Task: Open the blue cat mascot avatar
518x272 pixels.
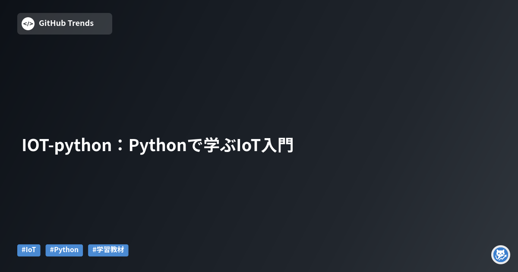Action: pos(501,255)
